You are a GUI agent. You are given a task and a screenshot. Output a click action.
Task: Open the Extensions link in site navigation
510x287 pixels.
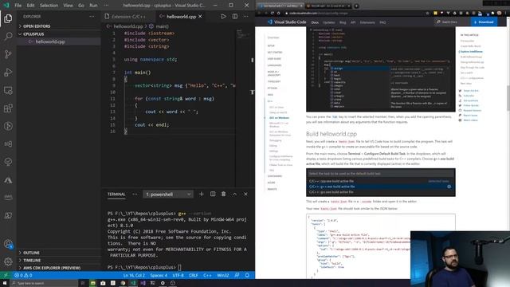367,22
